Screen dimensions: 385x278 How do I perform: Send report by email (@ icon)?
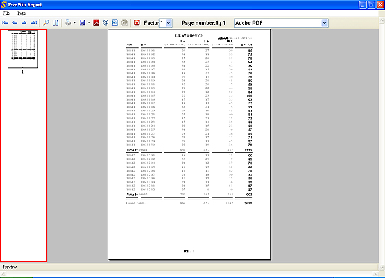[105, 22]
